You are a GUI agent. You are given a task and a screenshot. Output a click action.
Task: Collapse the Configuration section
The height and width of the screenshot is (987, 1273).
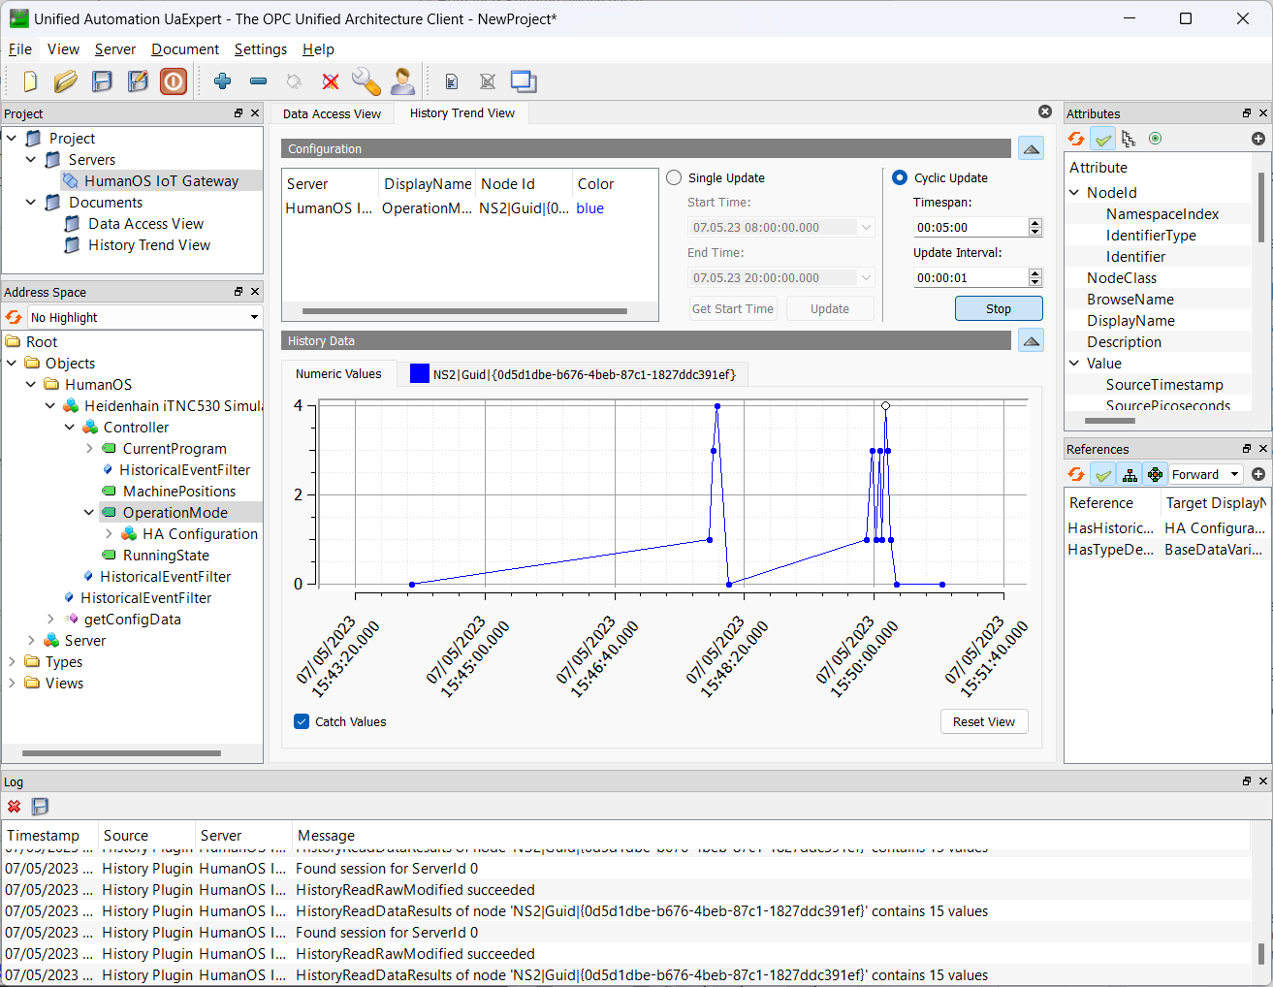[1032, 148]
